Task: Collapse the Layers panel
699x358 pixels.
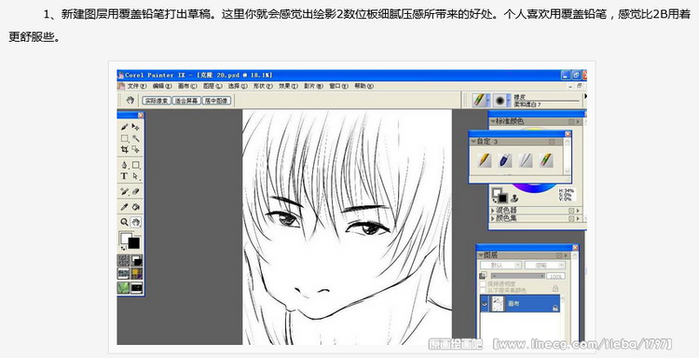Action: click(x=481, y=255)
